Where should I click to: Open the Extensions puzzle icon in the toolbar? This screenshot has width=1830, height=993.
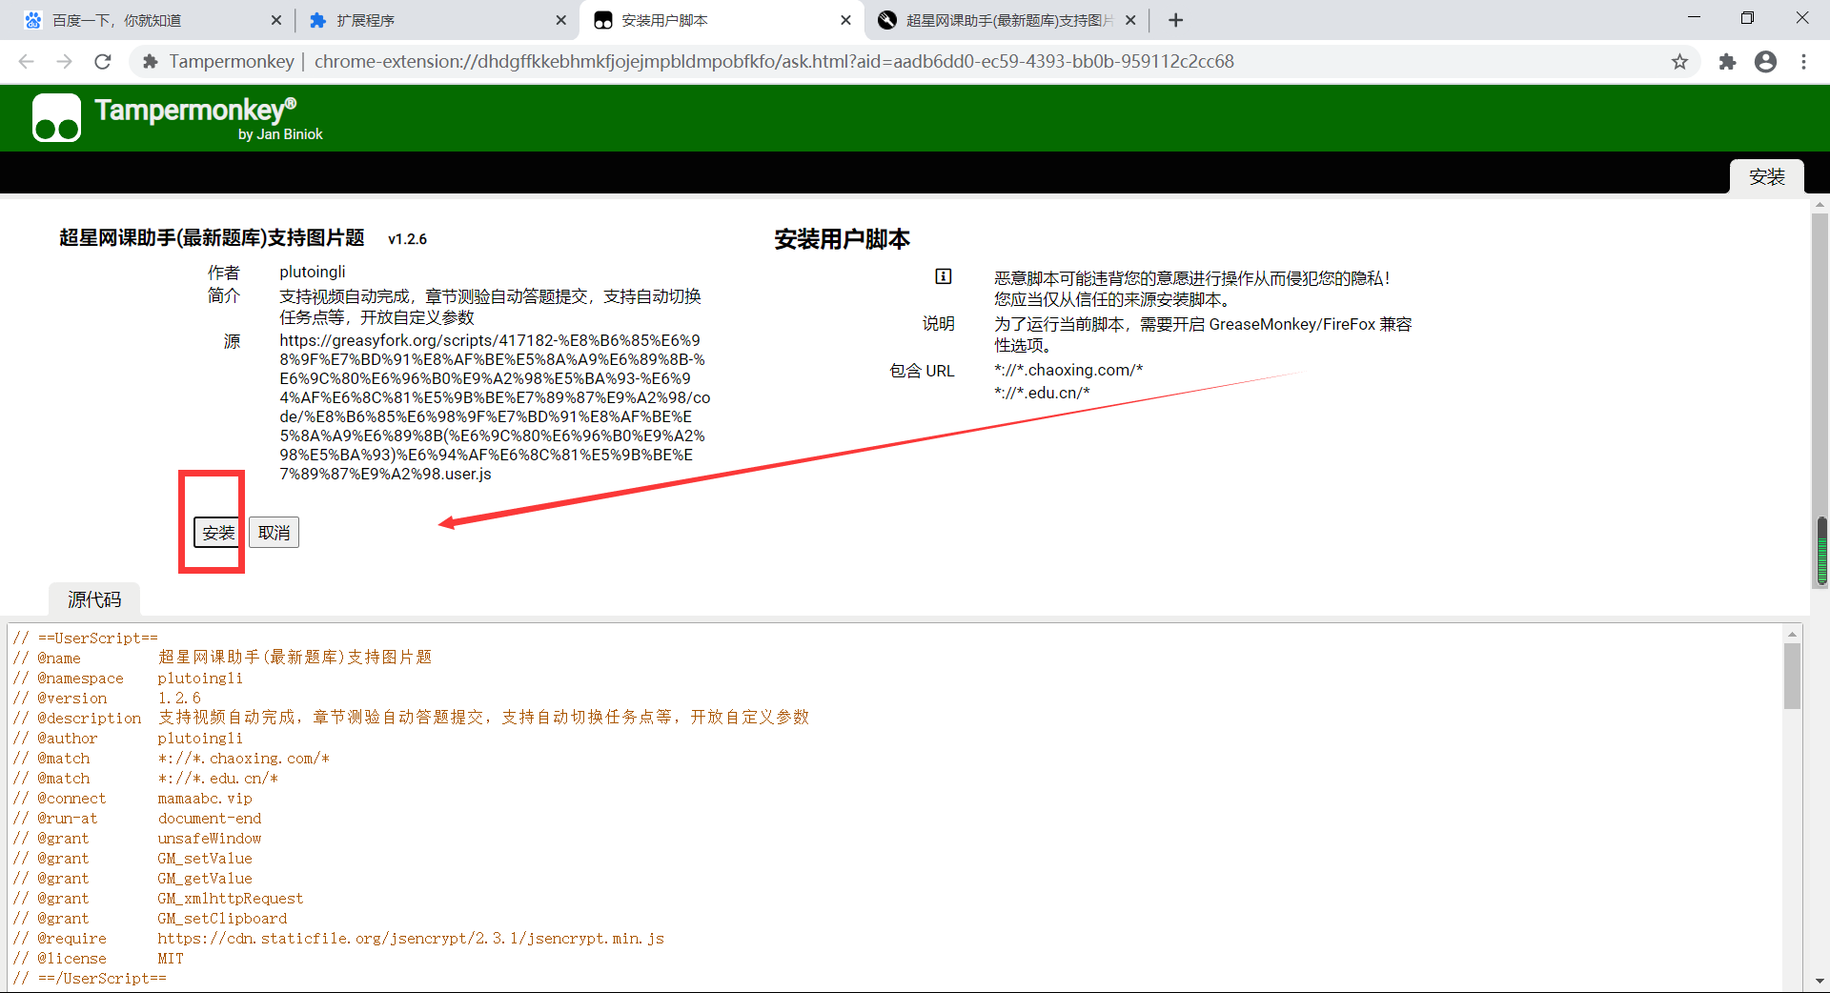point(1727,61)
